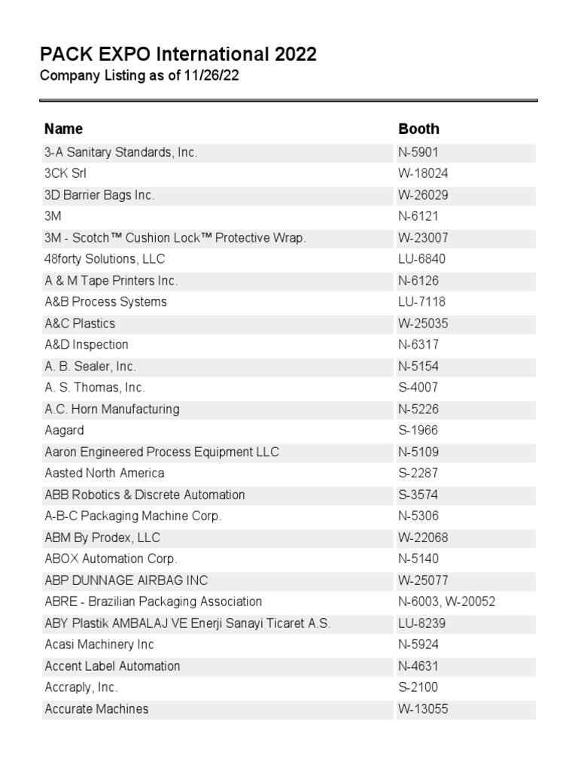Select booths N-6003, W-20052 cell
This screenshot has width=578, height=771.
click(447, 602)
